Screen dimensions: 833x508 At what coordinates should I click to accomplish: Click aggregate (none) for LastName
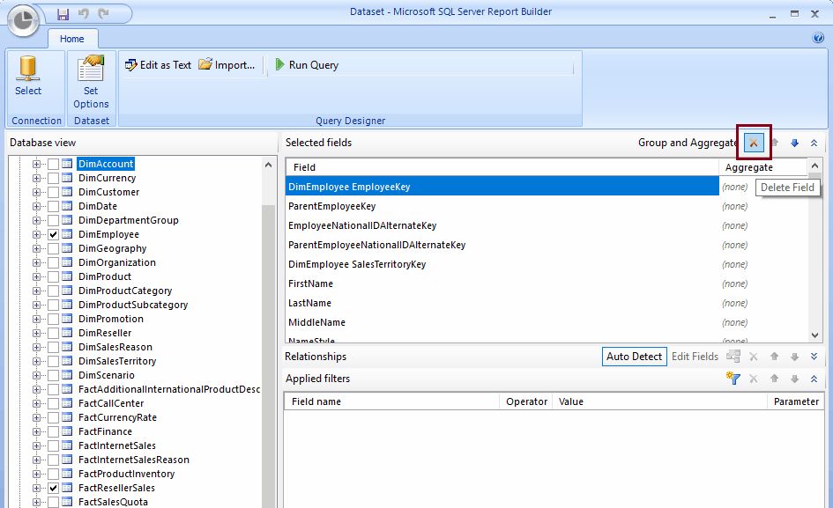coord(735,303)
